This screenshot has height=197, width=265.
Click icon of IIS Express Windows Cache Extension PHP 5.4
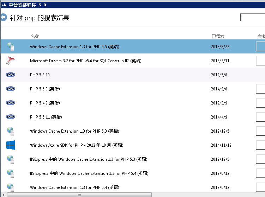11,173
